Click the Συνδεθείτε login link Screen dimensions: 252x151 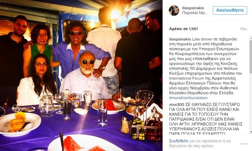pos(179,141)
